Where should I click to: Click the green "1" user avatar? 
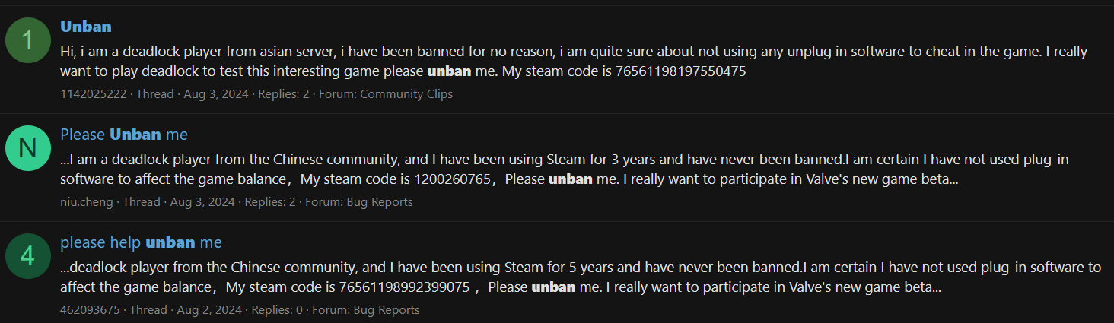tap(28, 40)
